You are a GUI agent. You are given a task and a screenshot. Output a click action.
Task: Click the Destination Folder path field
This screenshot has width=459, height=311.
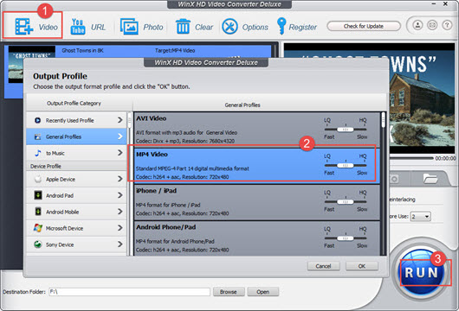pyautogui.click(x=129, y=291)
